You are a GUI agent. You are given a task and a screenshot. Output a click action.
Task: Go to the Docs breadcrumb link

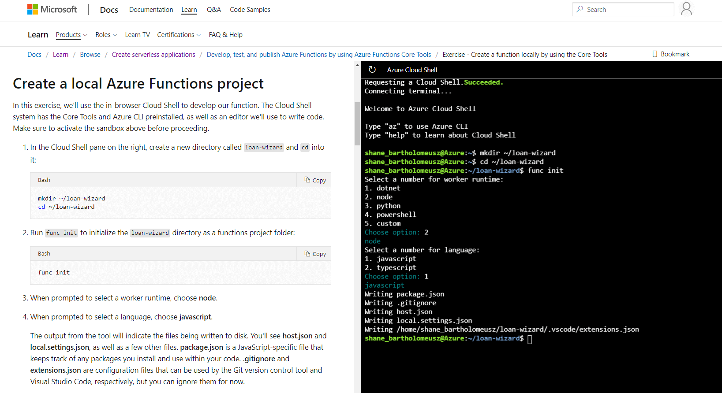pos(34,55)
